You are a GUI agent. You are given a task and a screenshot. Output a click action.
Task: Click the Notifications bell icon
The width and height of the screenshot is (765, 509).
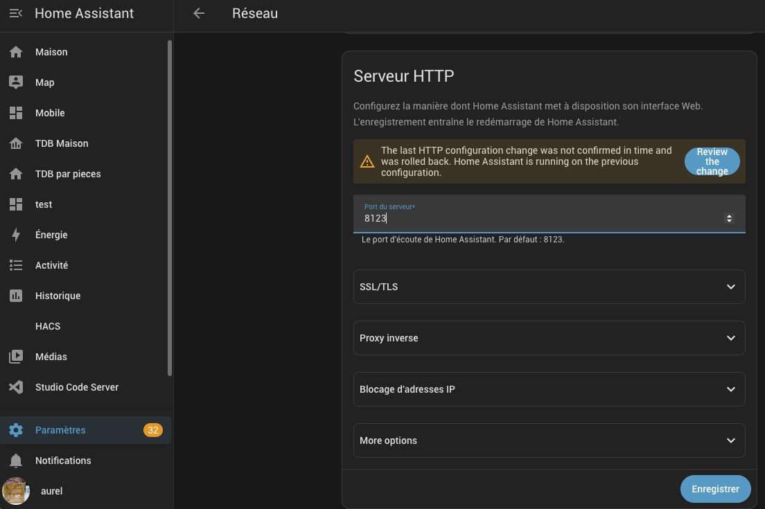click(16, 461)
